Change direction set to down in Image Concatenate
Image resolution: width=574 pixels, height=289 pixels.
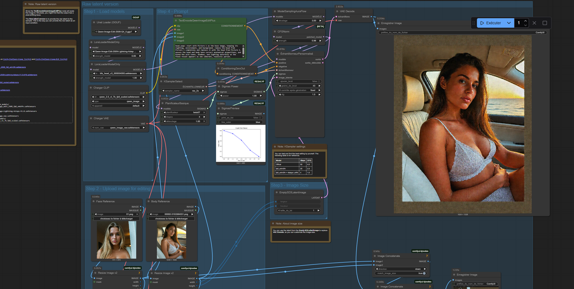click(400, 269)
